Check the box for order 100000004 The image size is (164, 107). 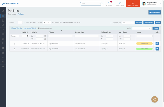[15, 44]
